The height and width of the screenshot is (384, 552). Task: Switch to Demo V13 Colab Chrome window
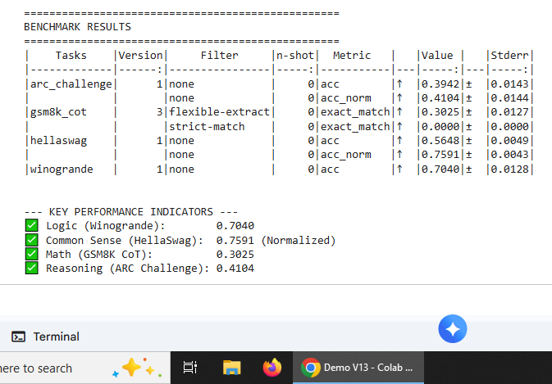358,368
